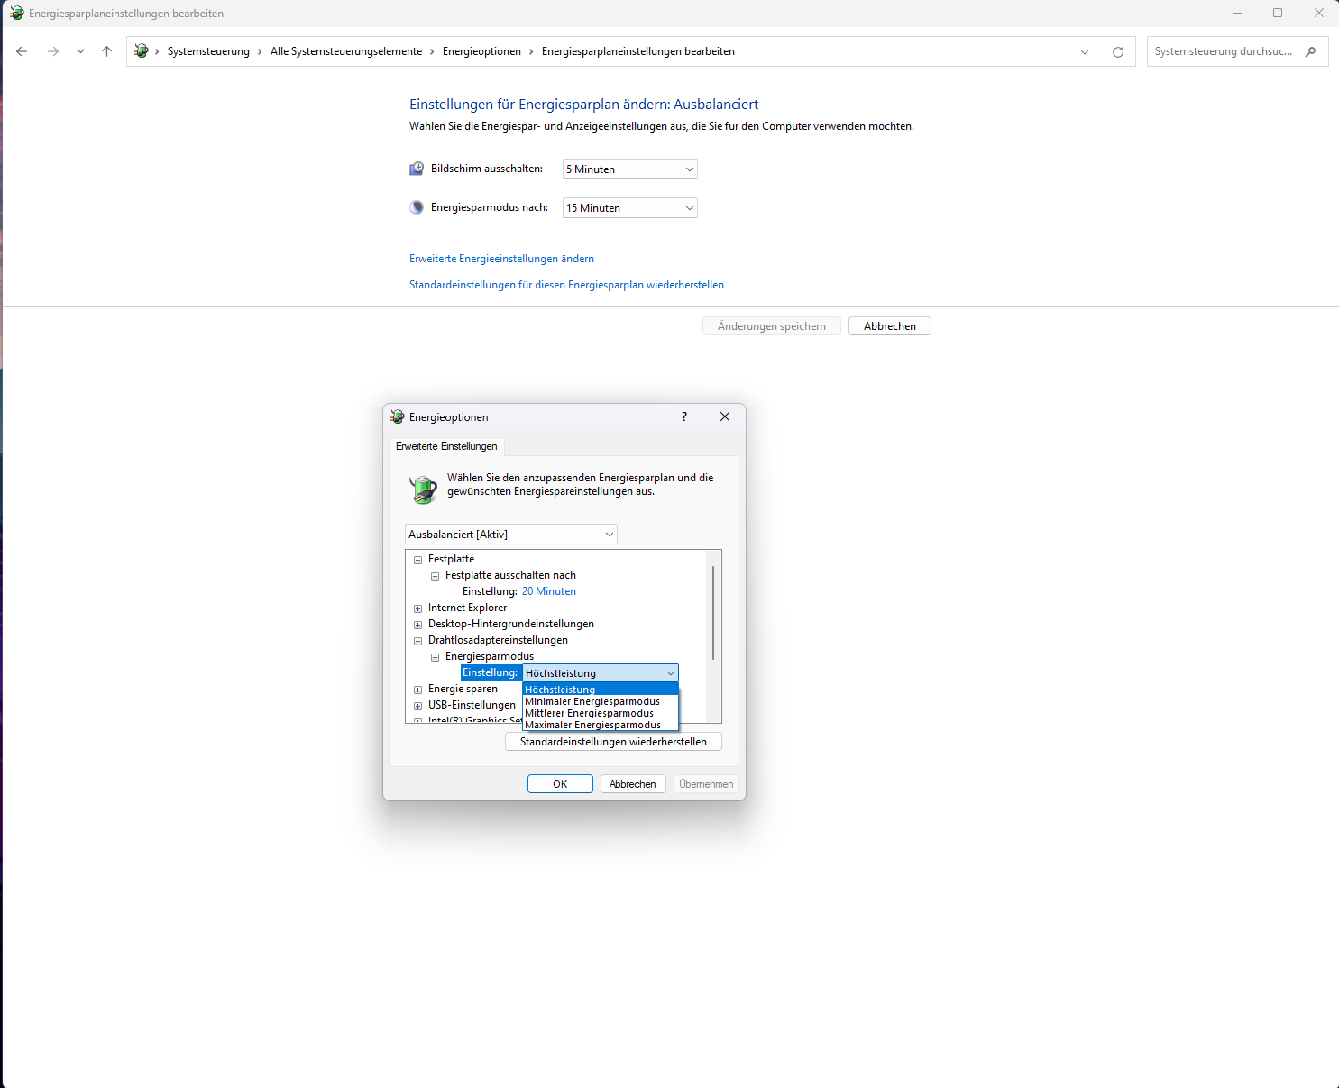Open Erweiterte Energieeinstellungen ändern link
1339x1088 pixels.
coord(501,259)
